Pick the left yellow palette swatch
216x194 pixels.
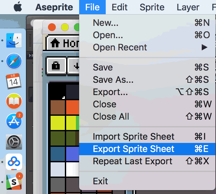(x=58, y=123)
